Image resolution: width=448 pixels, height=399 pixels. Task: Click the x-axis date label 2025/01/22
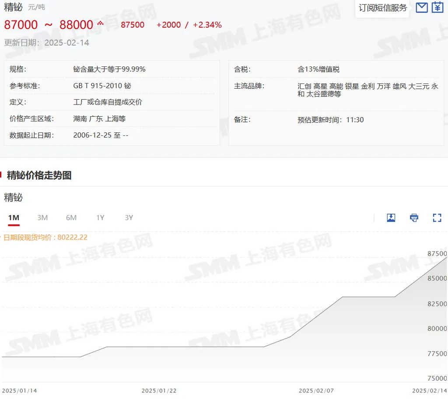coord(159,391)
